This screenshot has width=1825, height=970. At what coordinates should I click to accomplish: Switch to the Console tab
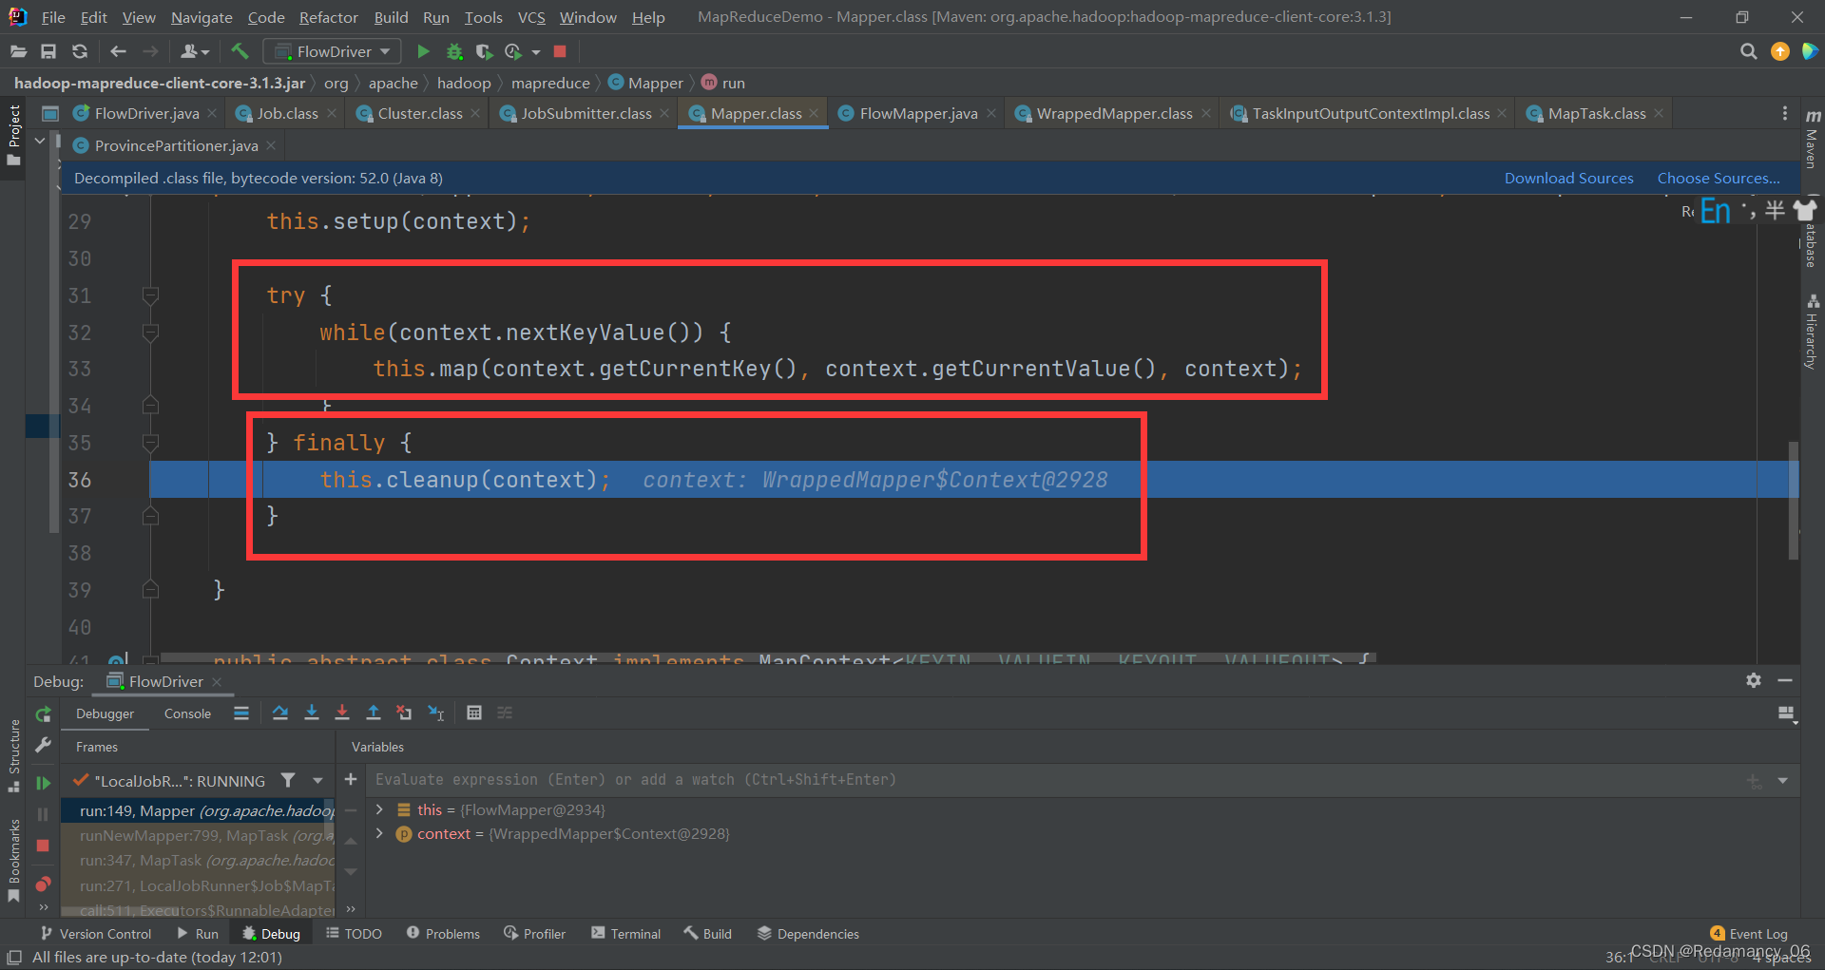187,713
